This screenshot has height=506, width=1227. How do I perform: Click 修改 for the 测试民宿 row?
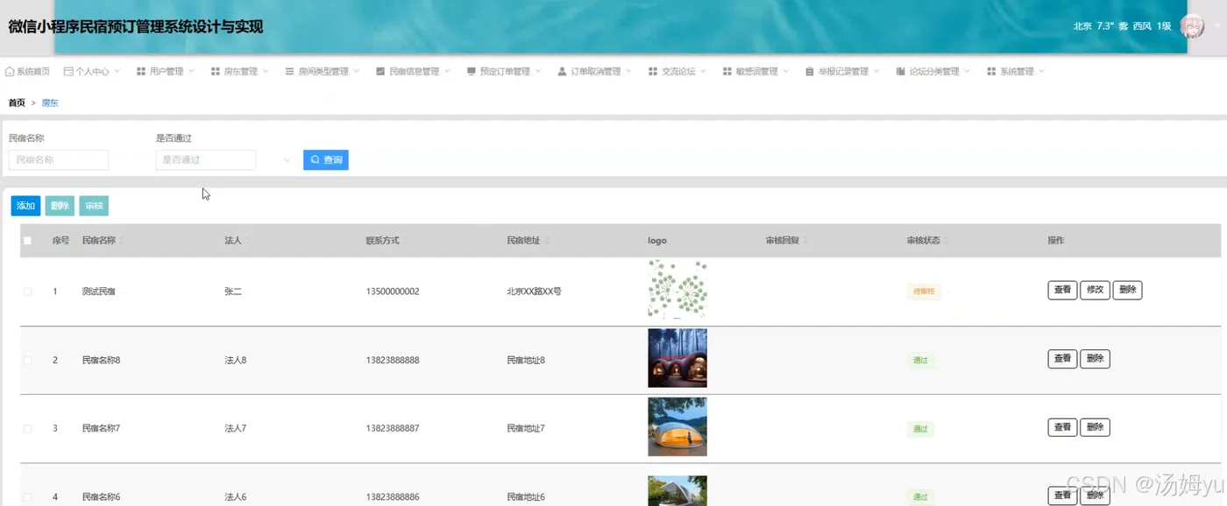[x=1095, y=291]
